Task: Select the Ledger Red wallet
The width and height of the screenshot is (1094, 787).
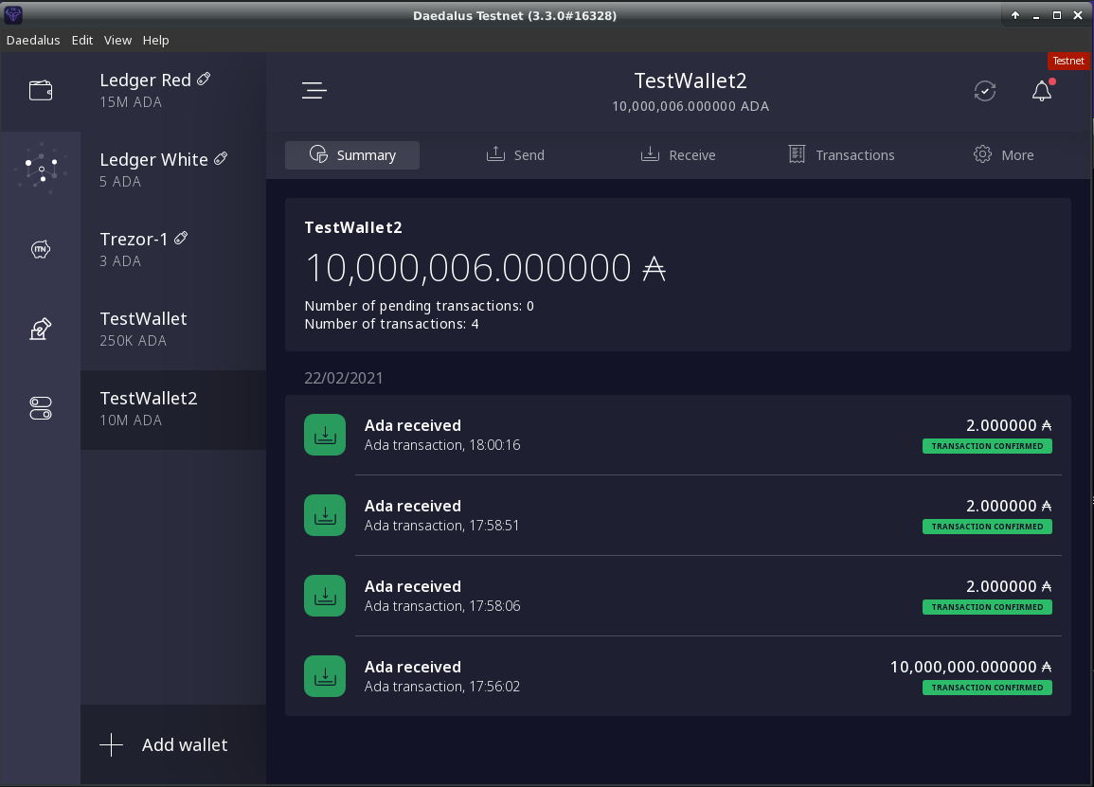Action: (x=173, y=91)
